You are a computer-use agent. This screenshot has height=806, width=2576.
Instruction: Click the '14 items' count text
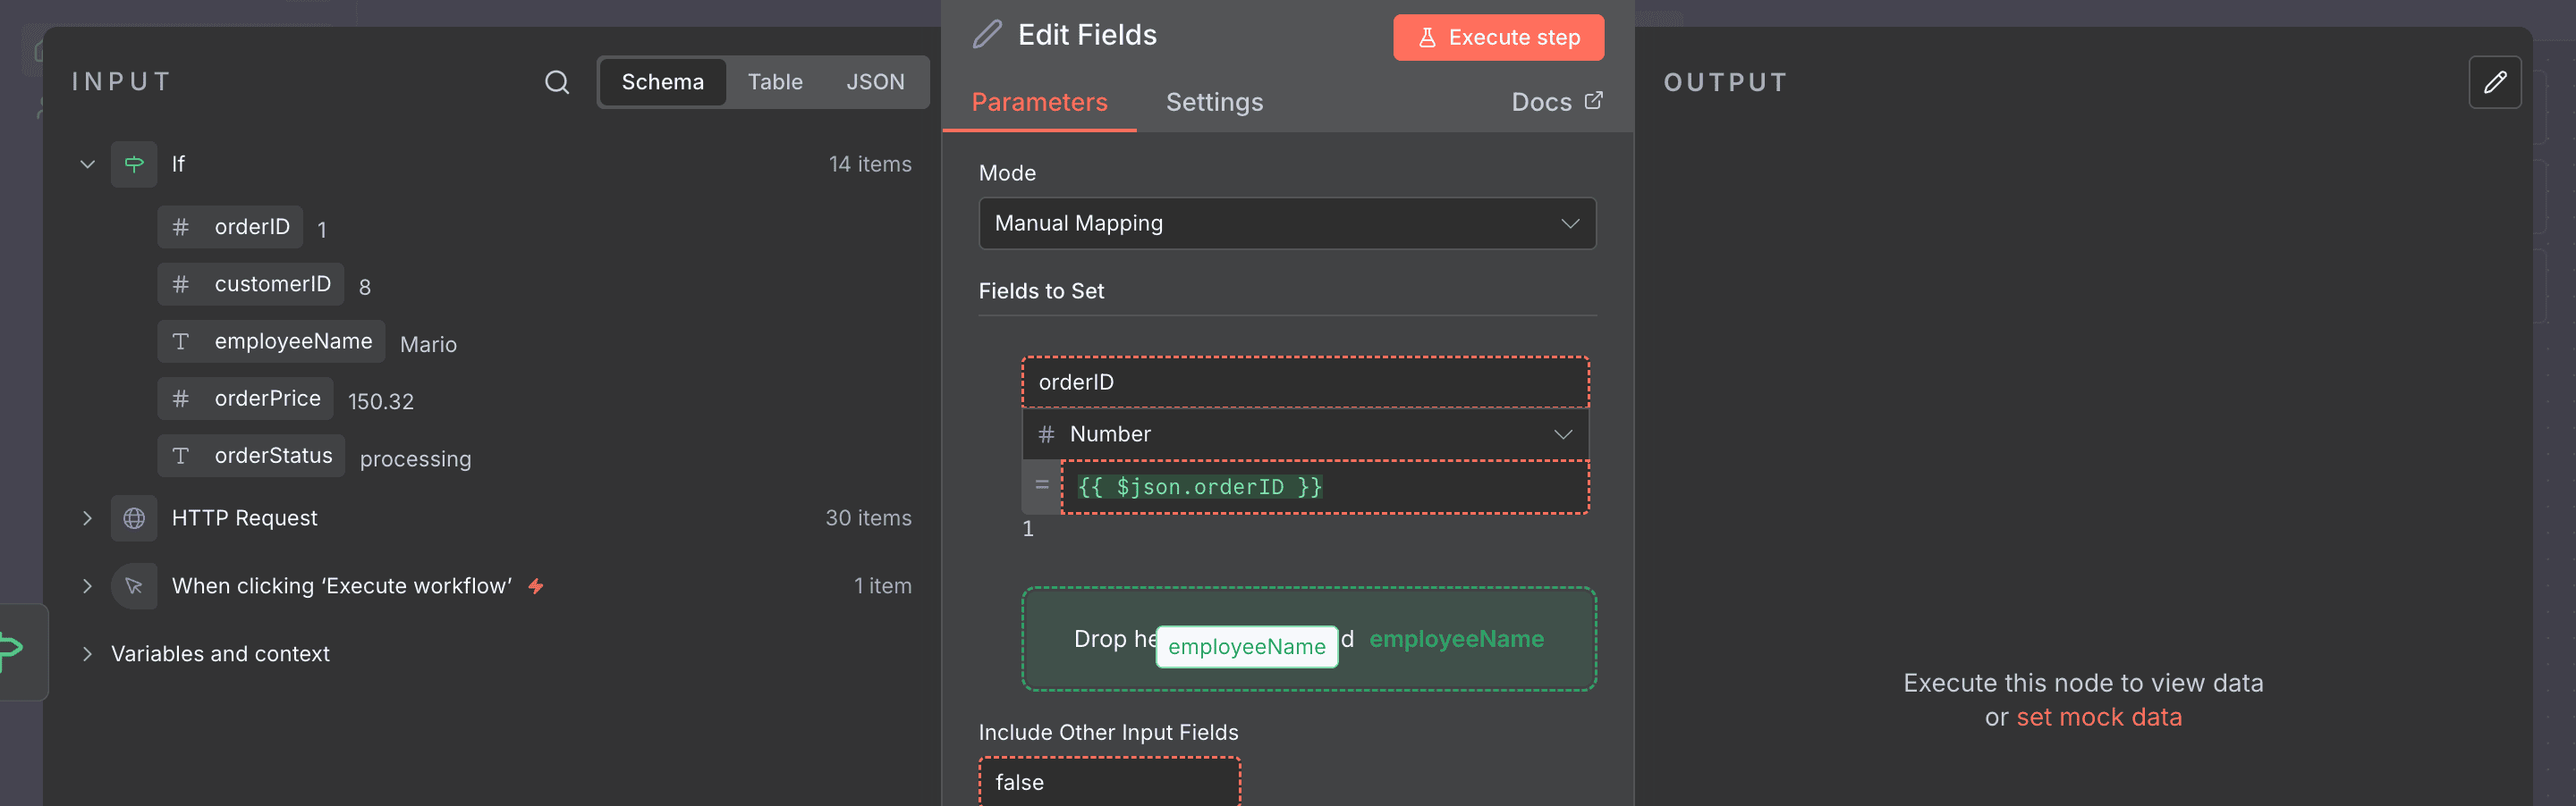click(870, 164)
